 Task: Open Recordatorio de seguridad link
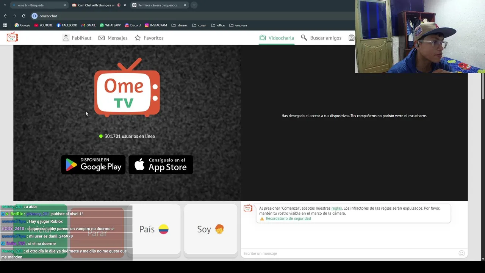tap(288, 218)
